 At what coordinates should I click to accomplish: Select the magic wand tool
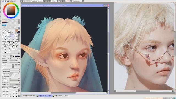click(8, 31)
